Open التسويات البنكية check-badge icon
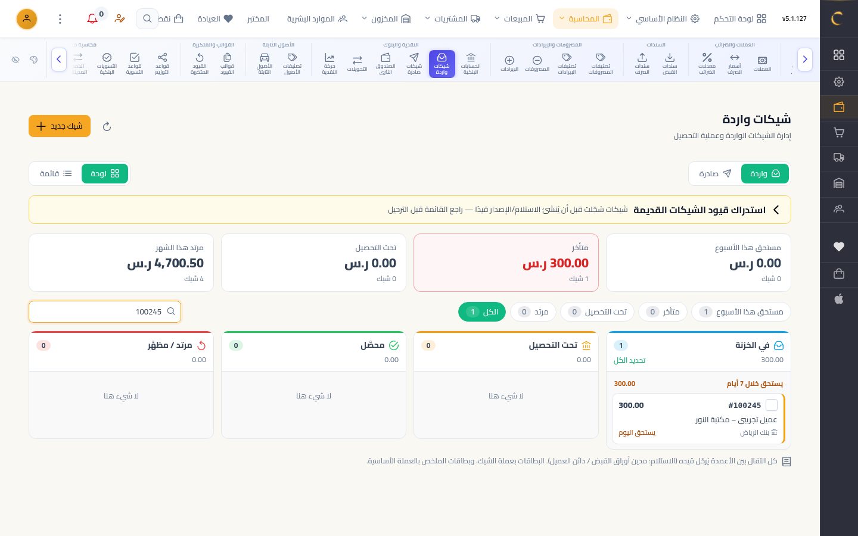The image size is (858, 536). [107, 64]
